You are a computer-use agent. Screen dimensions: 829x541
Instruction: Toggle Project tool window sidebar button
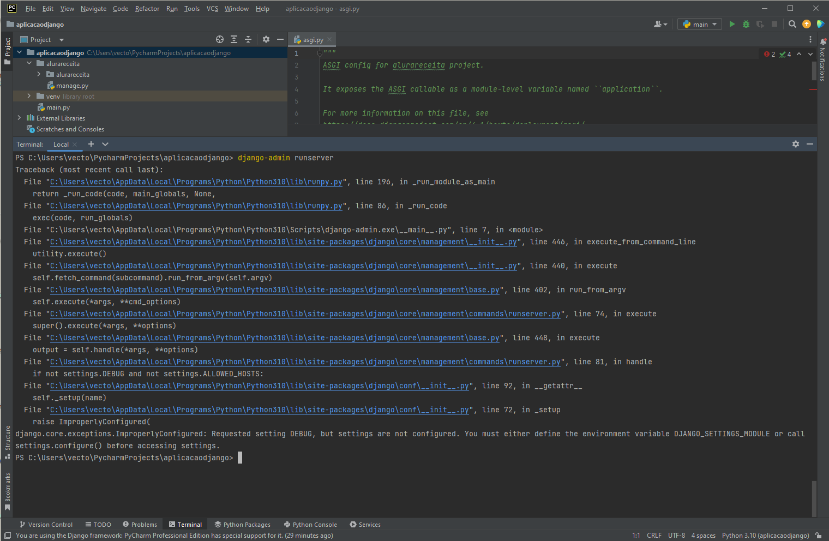coord(7,51)
